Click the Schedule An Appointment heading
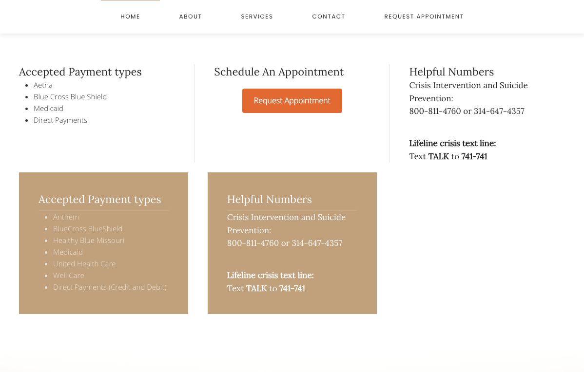 [x=278, y=72]
